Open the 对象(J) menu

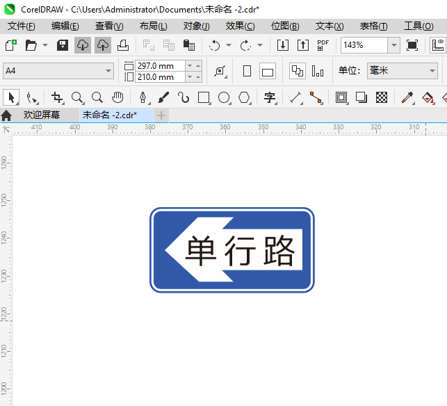197,26
